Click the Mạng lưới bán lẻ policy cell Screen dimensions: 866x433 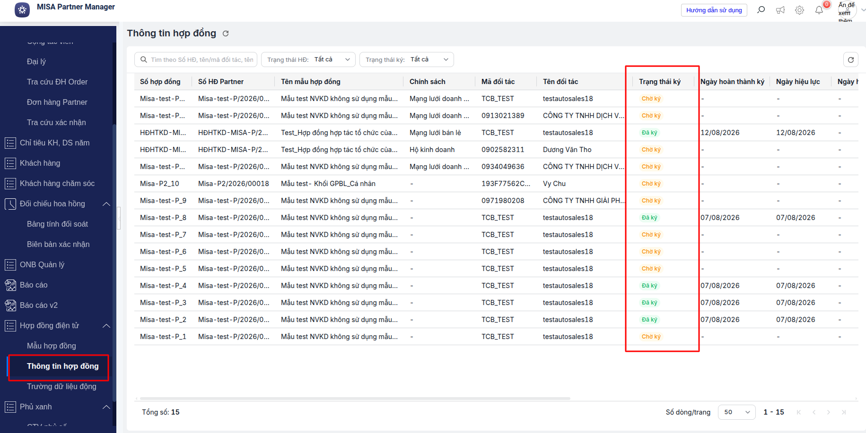coord(435,133)
